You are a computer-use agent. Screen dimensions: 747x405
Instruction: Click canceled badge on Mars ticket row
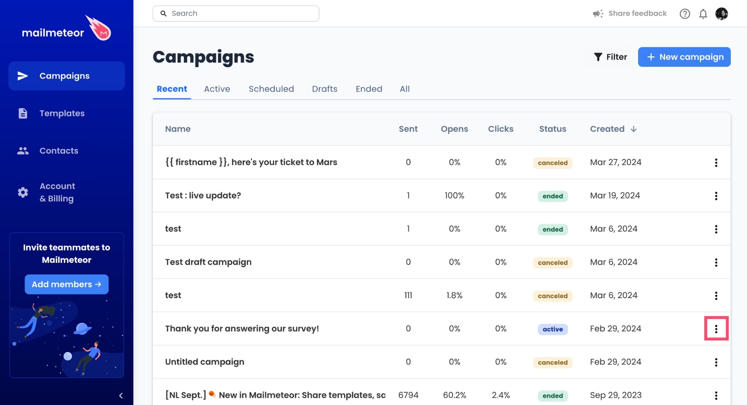tap(553, 163)
